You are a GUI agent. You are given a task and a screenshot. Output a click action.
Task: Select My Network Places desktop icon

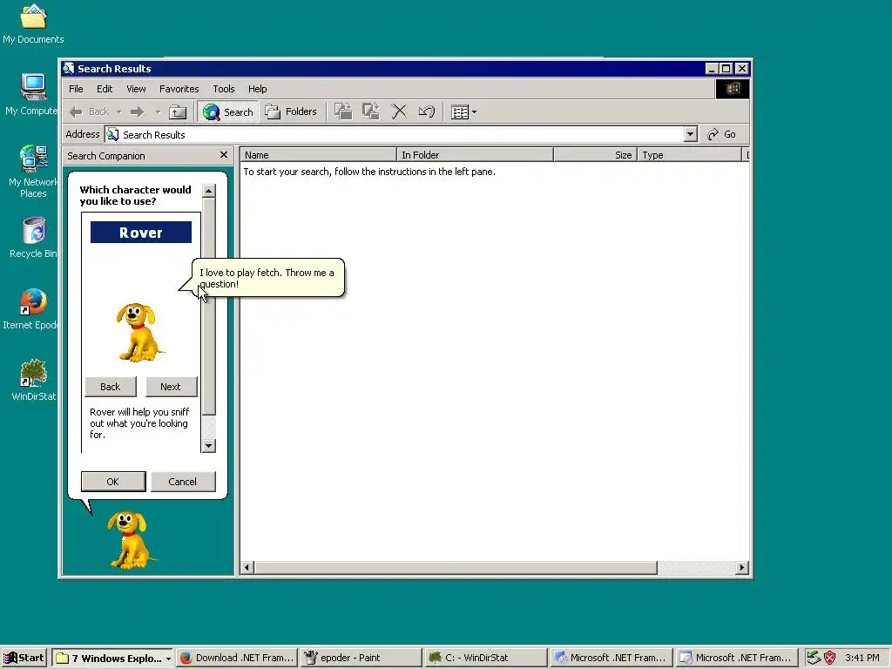tap(33, 172)
